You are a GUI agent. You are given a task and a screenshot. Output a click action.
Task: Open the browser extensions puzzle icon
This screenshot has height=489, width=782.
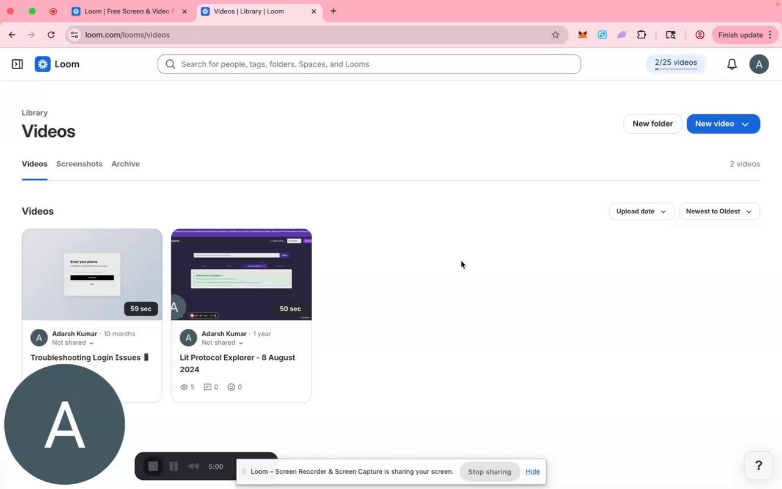pyautogui.click(x=641, y=35)
